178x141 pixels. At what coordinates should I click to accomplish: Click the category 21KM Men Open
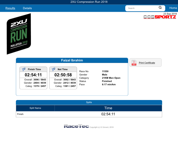111,78
